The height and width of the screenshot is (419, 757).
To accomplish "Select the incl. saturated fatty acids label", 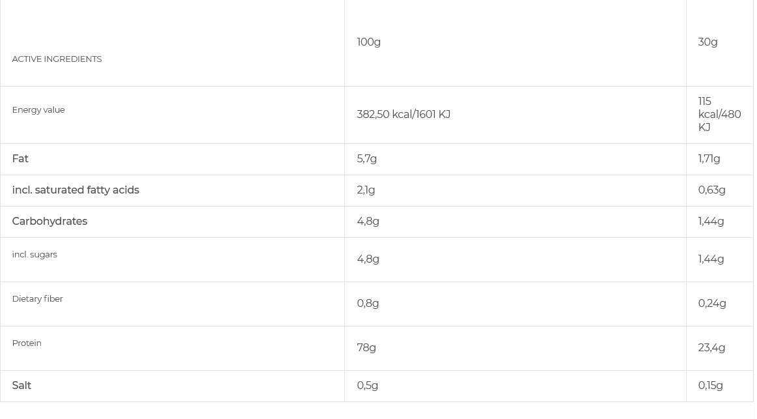I will pos(76,190).
